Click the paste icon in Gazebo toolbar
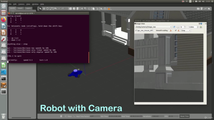Viewport: 214px width, 120px height. pyautogui.click(x=97, y=9)
